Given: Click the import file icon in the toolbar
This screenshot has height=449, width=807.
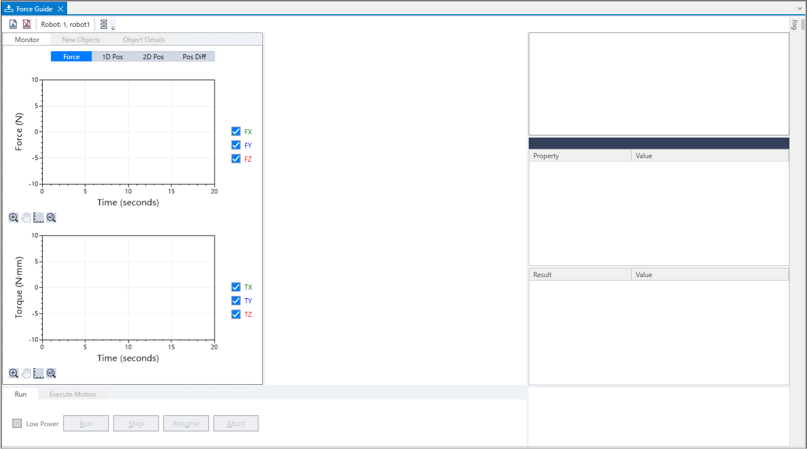Looking at the screenshot, I should pos(13,24).
